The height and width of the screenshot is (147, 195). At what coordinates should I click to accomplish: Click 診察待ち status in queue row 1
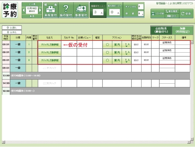167,42
